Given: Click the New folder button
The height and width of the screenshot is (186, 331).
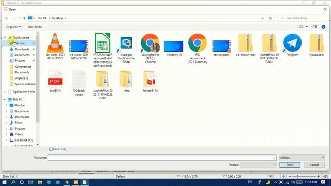Looking at the screenshot, I should 35,27.
